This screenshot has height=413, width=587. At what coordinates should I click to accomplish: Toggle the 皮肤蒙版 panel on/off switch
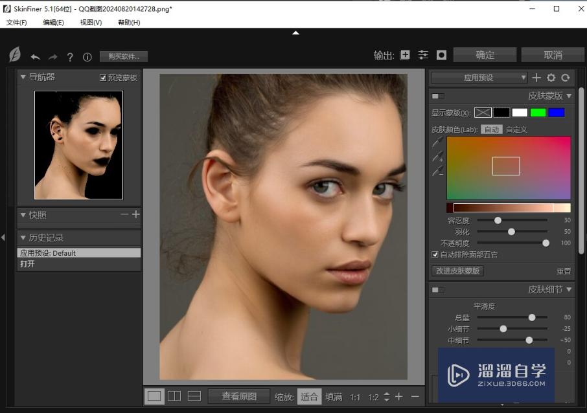click(438, 96)
